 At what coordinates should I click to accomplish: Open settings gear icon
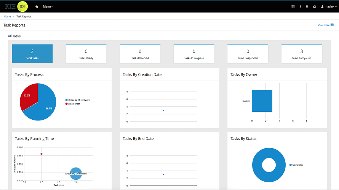tap(307, 6)
